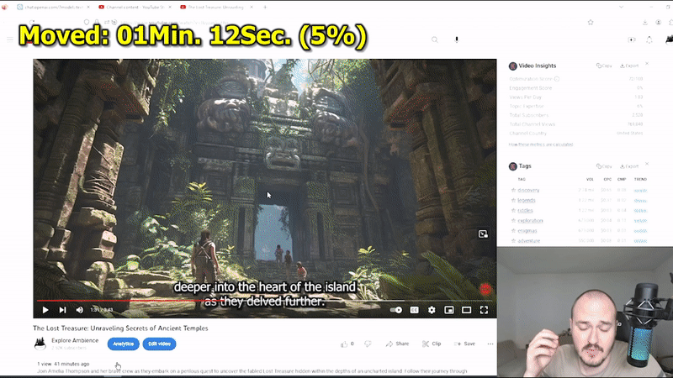Export the Video Insights panel
Viewport: 673px width, 378px height.
pos(629,66)
